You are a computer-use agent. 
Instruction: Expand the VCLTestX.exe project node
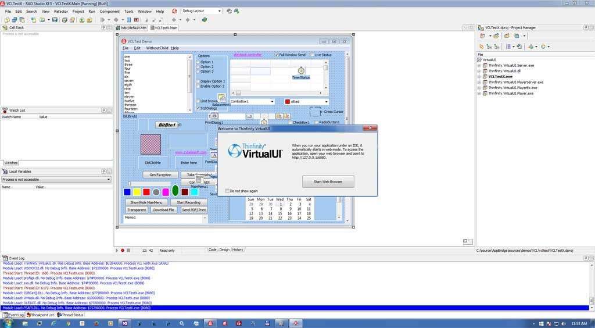point(479,77)
